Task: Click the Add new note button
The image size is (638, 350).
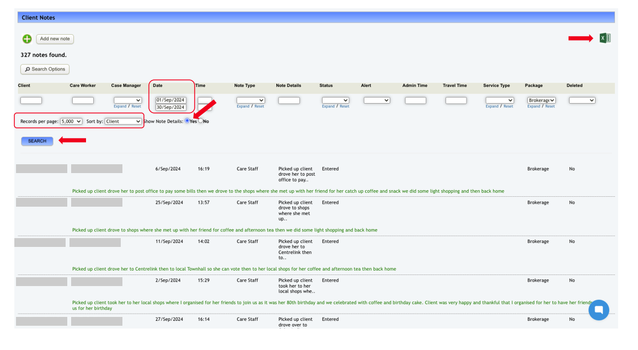Action: pyautogui.click(x=55, y=39)
